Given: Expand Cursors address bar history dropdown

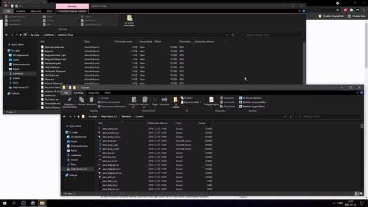Looking at the screenshot, I should 285,117.
